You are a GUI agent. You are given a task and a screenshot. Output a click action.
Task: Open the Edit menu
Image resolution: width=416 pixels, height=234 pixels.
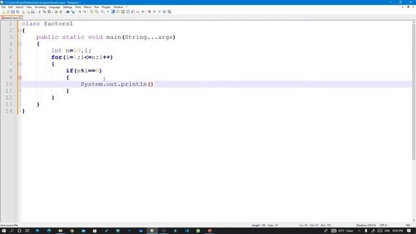point(10,7)
